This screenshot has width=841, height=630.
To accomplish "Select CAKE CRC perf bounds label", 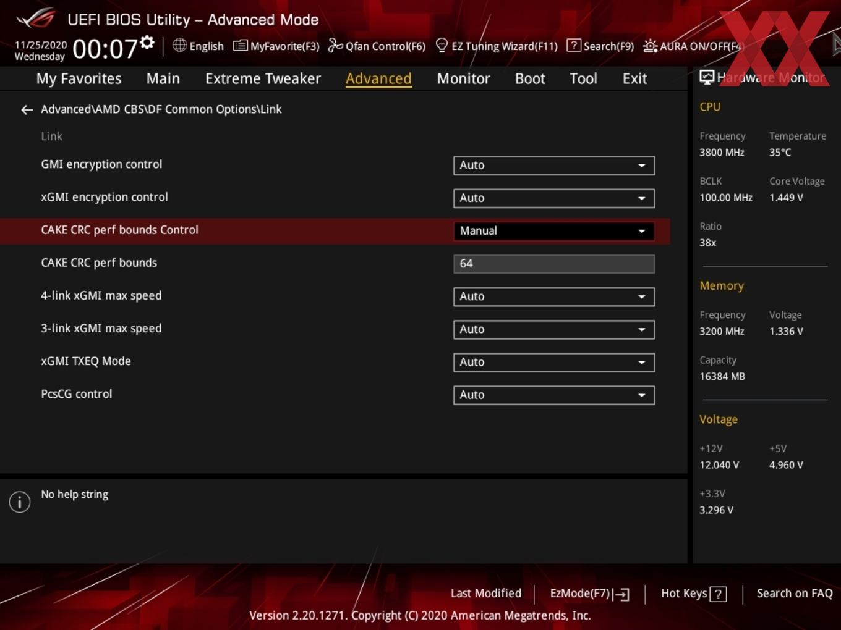I will (99, 262).
